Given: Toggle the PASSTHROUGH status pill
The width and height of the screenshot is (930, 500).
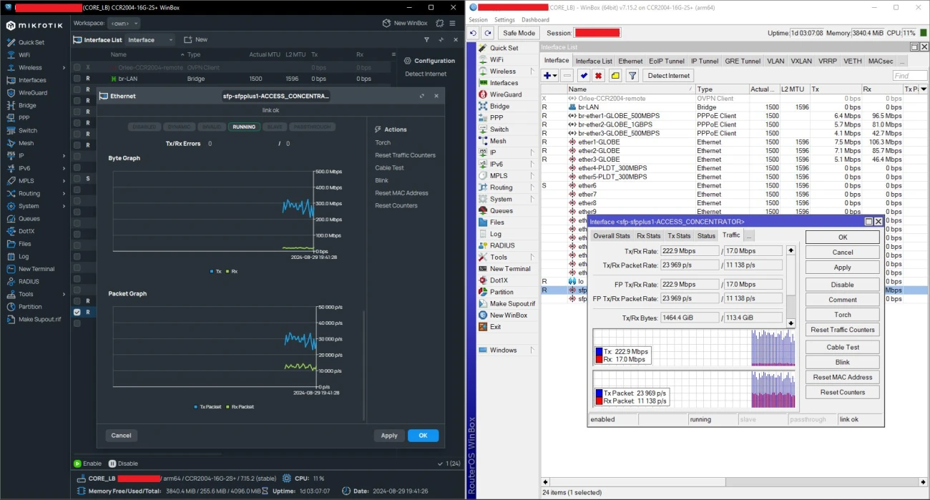Looking at the screenshot, I should [x=312, y=127].
